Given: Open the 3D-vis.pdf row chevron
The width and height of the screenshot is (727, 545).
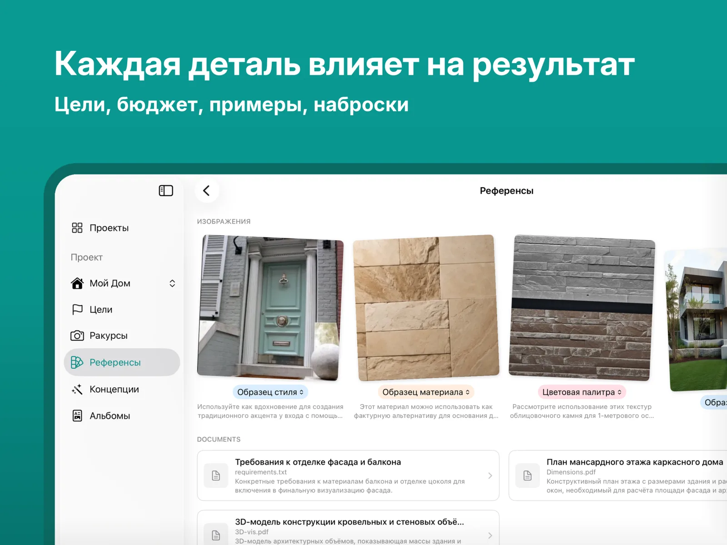Looking at the screenshot, I should click(x=490, y=535).
